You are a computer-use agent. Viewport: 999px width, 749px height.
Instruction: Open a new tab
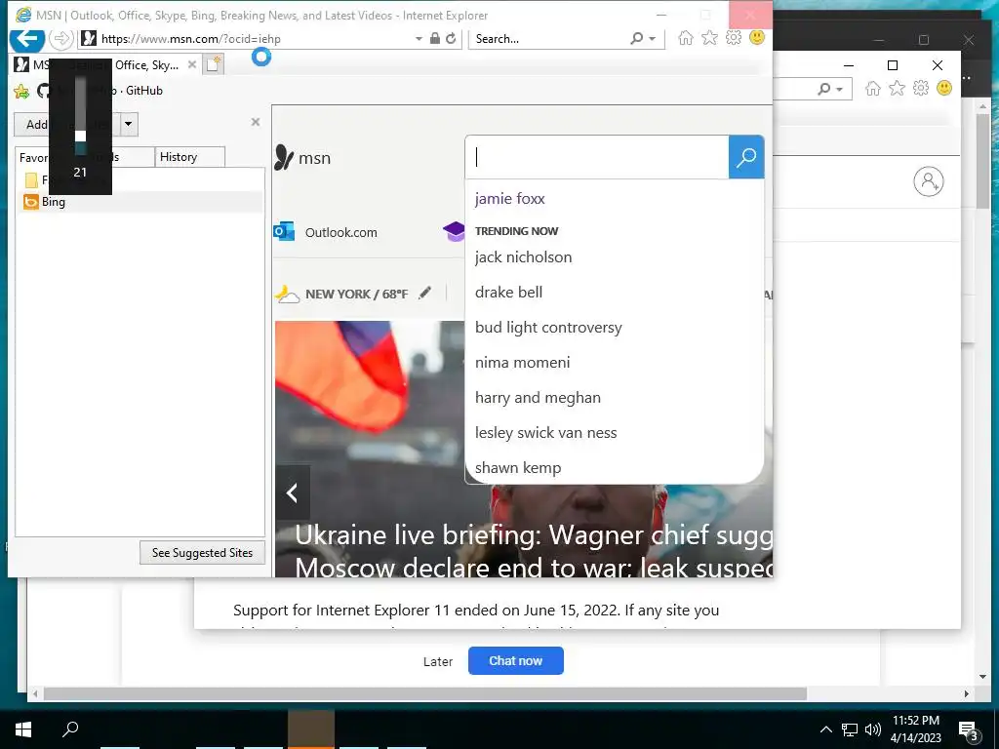pos(214,64)
